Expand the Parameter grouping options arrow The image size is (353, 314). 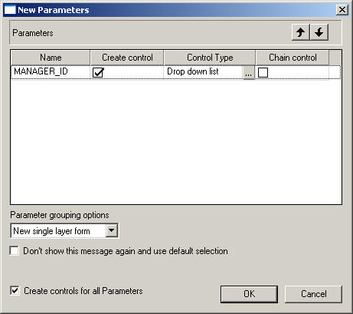click(112, 230)
